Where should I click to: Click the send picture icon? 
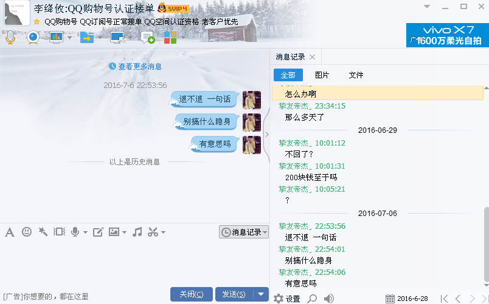coord(114,232)
